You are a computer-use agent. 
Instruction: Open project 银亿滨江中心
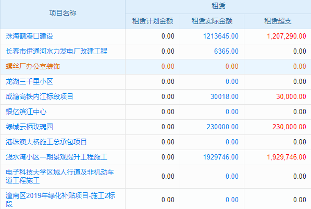click(26, 112)
